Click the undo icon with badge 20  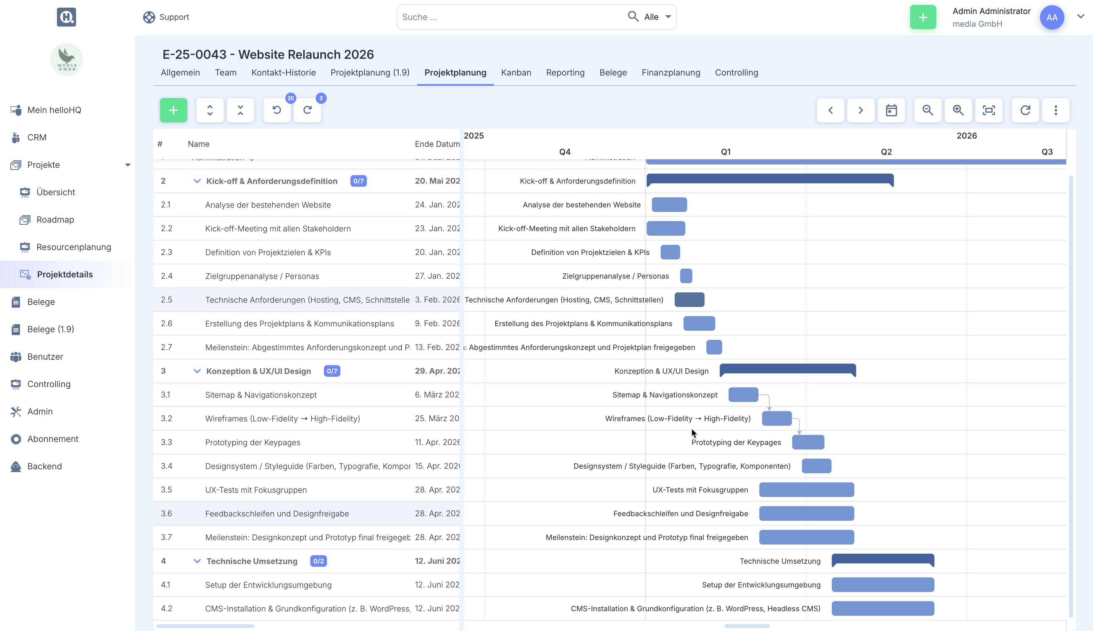(x=277, y=110)
